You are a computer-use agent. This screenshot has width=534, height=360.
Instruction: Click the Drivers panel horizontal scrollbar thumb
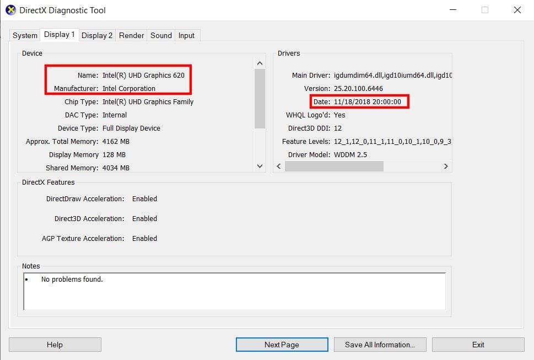coord(334,166)
